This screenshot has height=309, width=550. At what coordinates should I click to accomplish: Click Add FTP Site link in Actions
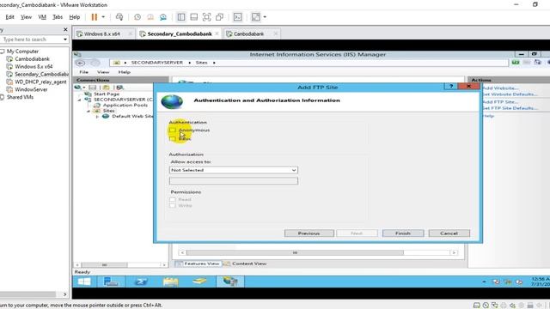click(x=500, y=102)
